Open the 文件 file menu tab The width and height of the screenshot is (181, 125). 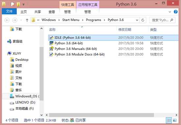point(9,12)
